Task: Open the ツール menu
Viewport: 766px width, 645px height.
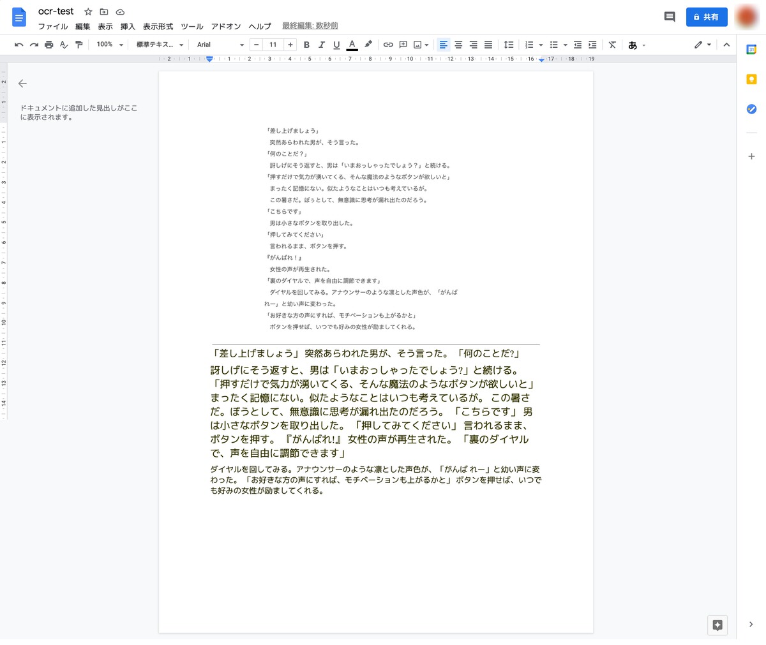Action: pos(191,27)
